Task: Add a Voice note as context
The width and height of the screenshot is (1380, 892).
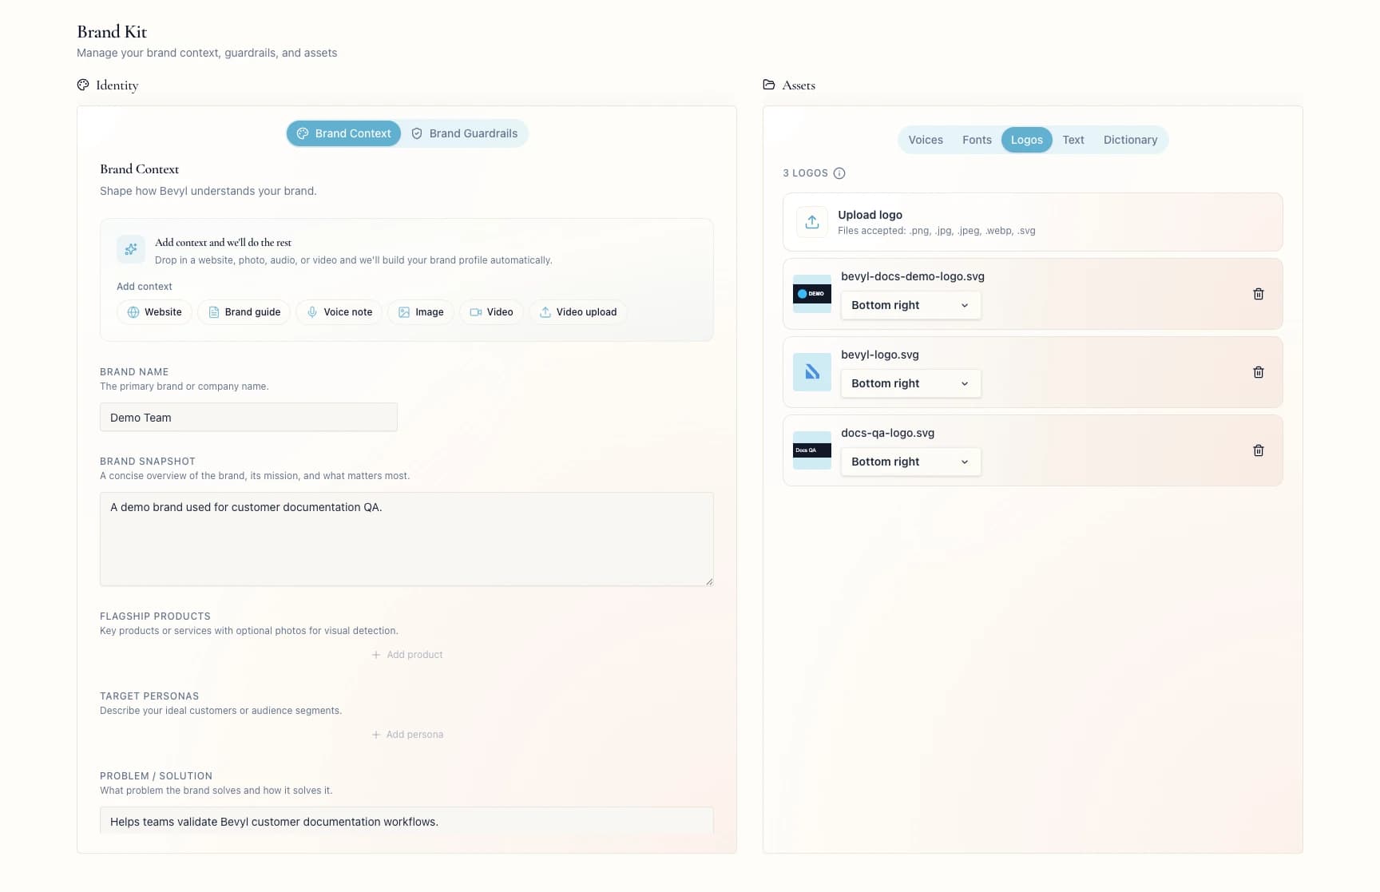Action: [x=339, y=312]
